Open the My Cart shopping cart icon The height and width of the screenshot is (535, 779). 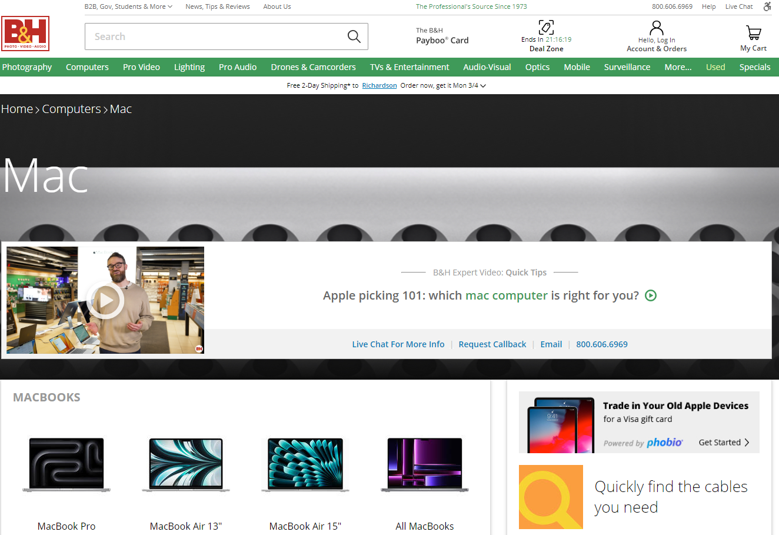tap(753, 32)
